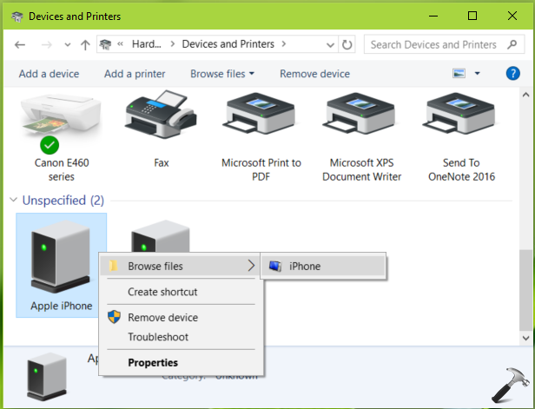The image size is (535, 409).
Task: Click the change view icon in the toolbar
Action: [459, 73]
